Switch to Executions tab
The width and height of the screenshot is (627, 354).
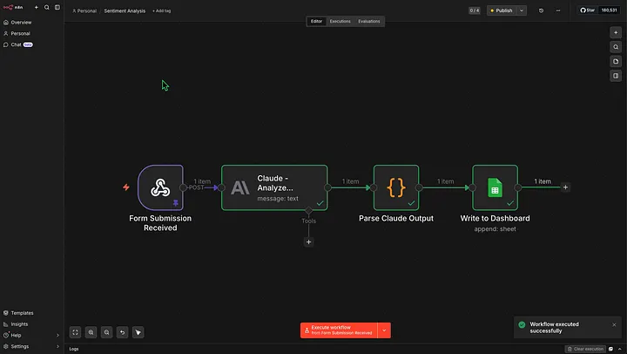coord(340,21)
